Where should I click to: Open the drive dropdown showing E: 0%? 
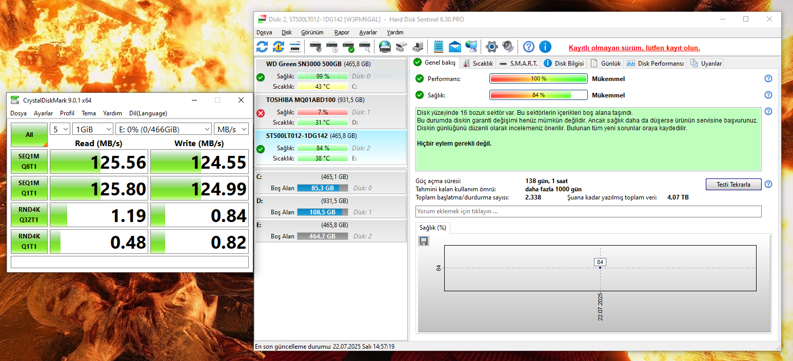click(x=163, y=129)
